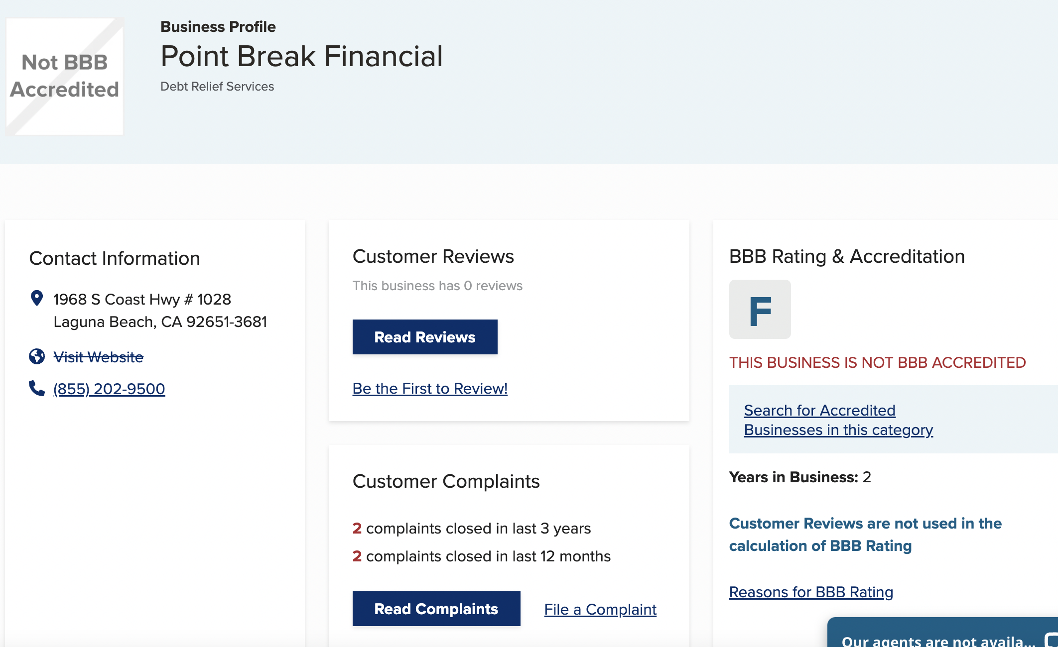Click the Debt Relief Services category label

click(217, 86)
